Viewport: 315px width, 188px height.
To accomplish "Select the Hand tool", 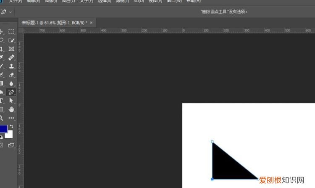I will pyautogui.click(x=11, y=109).
